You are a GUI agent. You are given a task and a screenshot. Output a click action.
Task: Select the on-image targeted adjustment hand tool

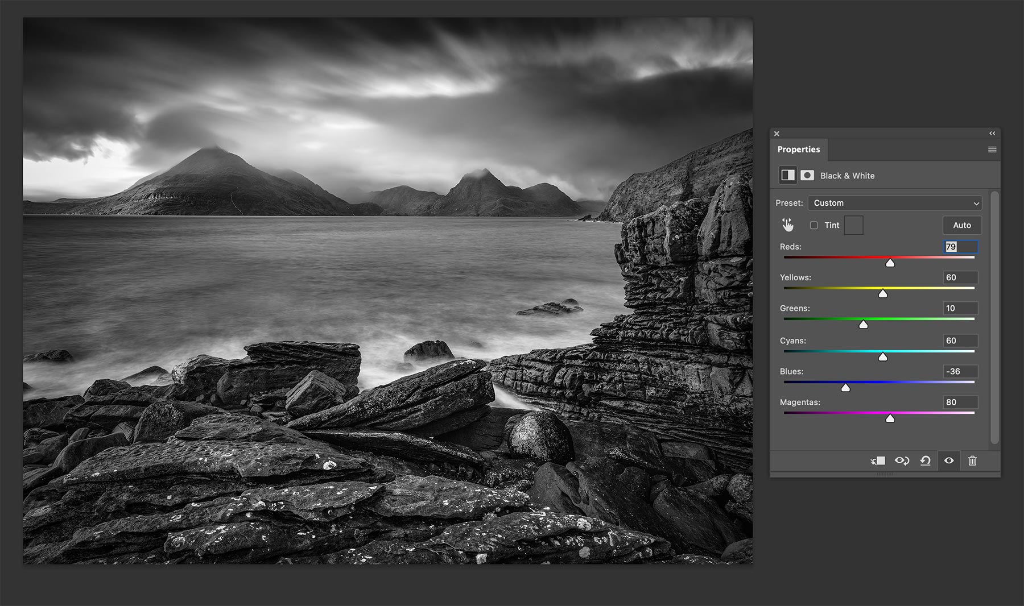(x=788, y=225)
